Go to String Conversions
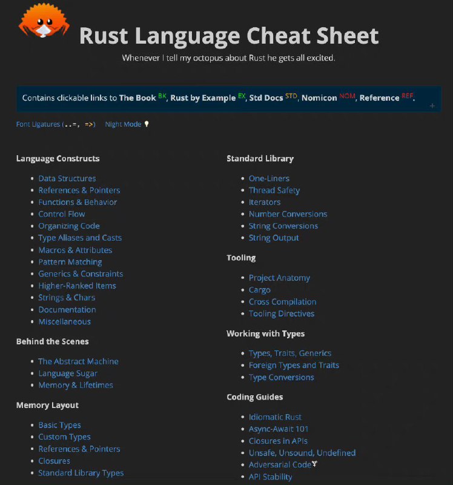The image size is (453, 485). [283, 226]
